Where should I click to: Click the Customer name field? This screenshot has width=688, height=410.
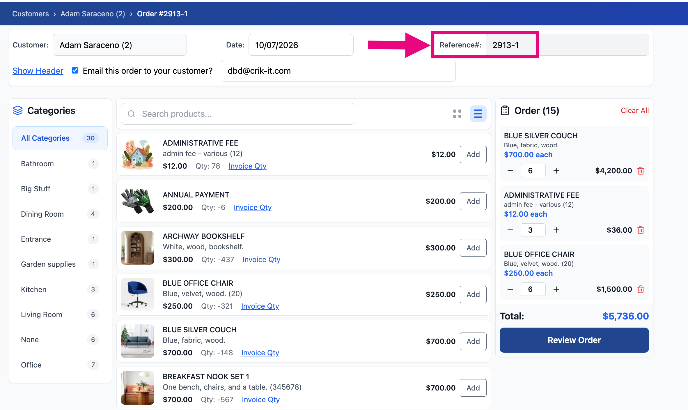[x=120, y=45]
